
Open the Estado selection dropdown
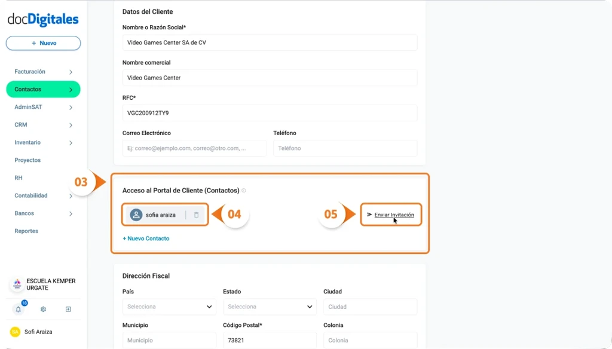(x=270, y=307)
